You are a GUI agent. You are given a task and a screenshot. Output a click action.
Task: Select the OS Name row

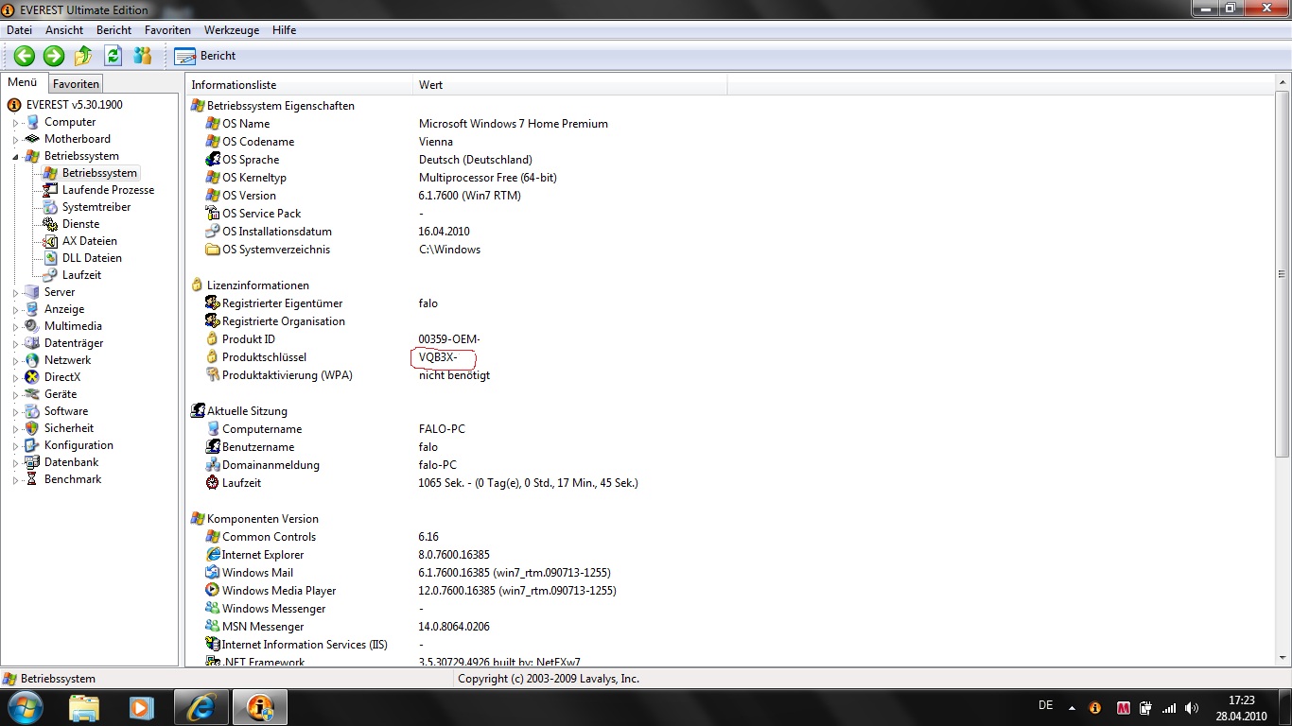(730, 124)
